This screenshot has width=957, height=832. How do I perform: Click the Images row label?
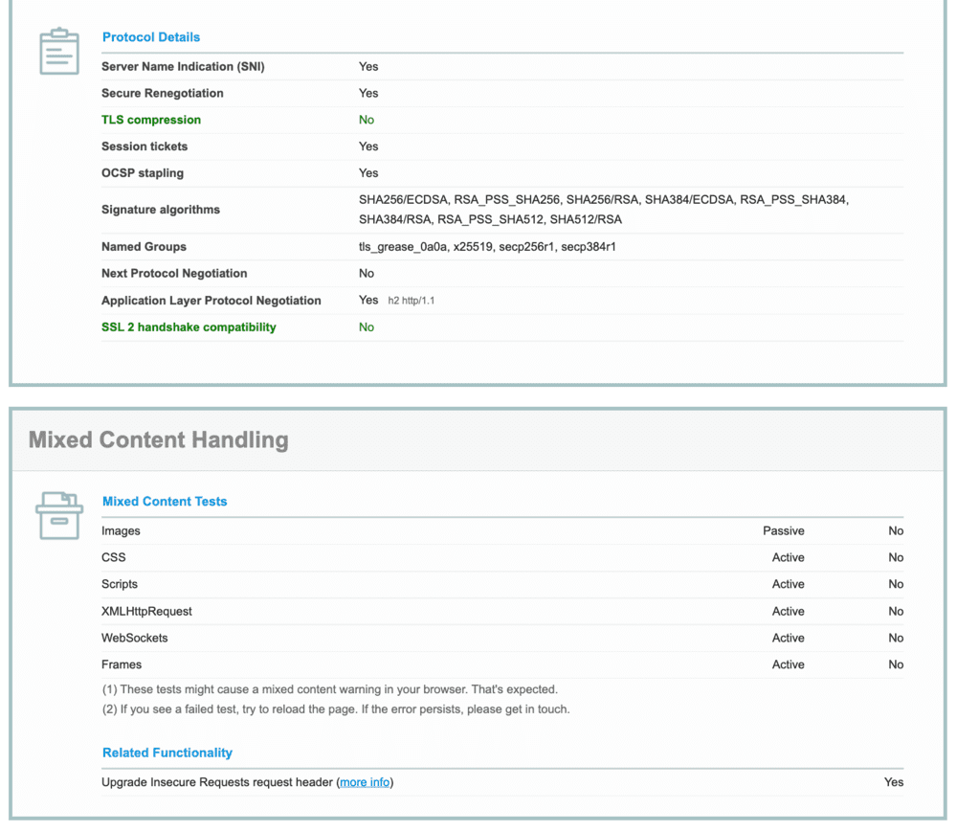tap(121, 531)
